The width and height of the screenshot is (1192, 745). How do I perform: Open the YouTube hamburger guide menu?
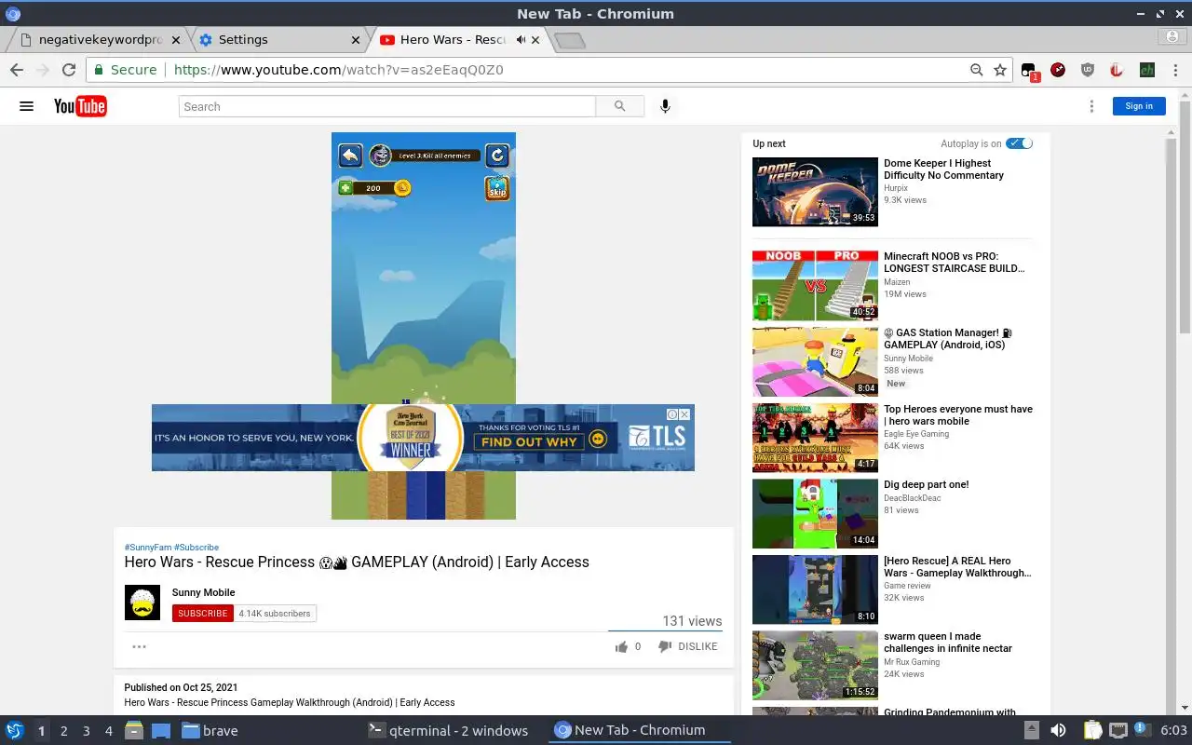(26, 106)
